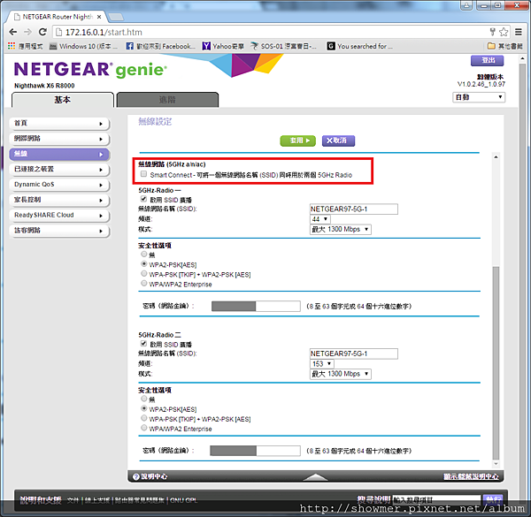Toggle SSID broadcast for 5GHz Radio two
This screenshot has height=517, width=531.
tap(143, 344)
